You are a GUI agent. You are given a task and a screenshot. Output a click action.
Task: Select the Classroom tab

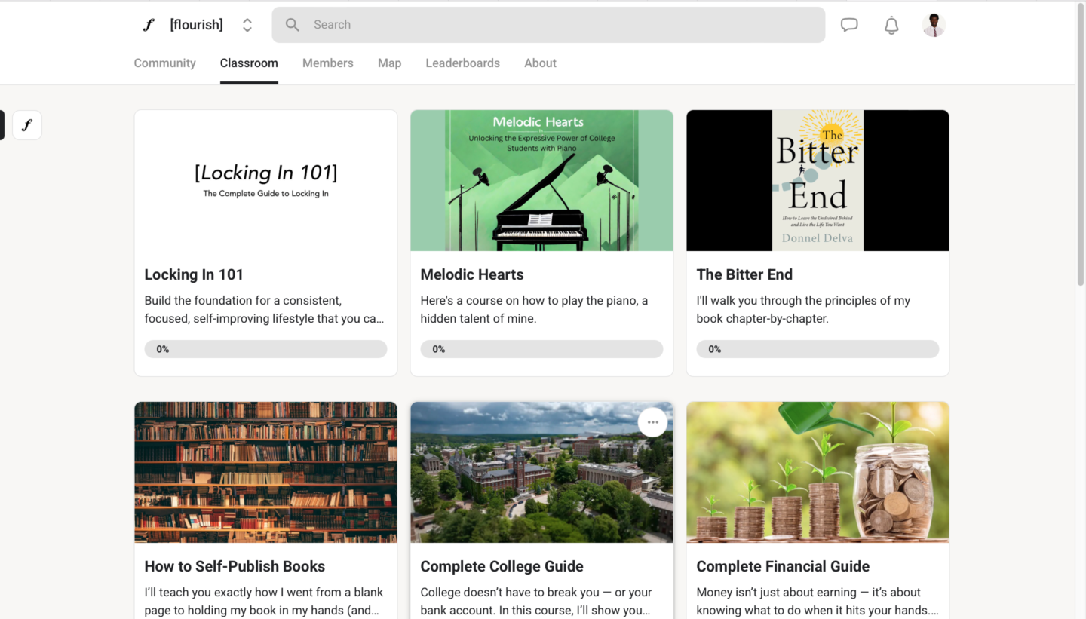(249, 63)
